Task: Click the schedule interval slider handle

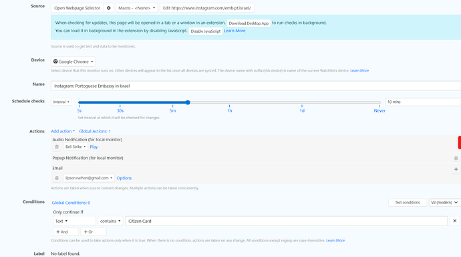Action: point(188,102)
